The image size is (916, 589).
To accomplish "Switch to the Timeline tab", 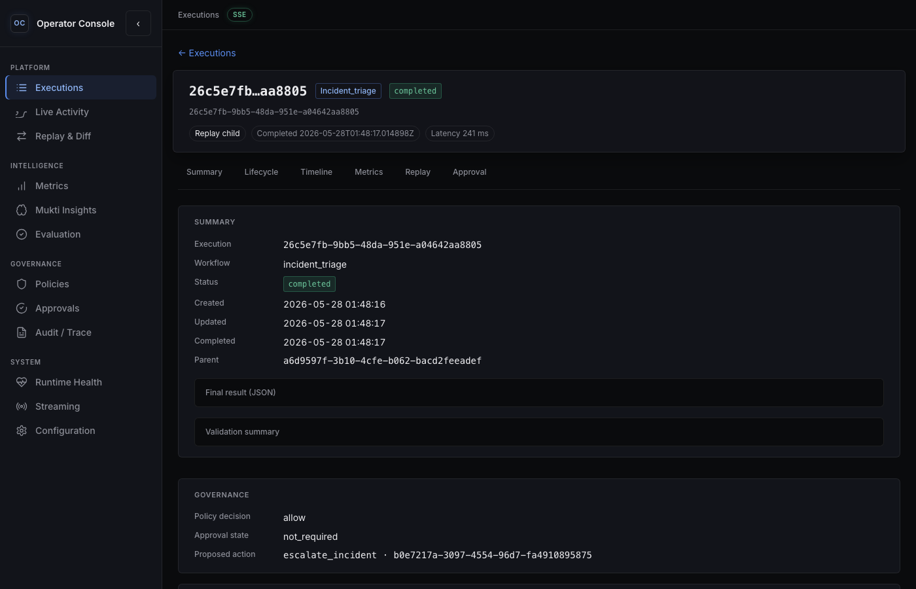I will tap(316, 172).
